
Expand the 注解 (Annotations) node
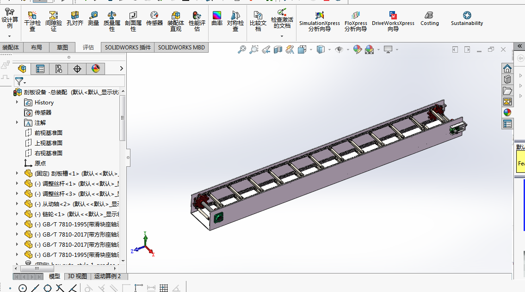tap(17, 122)
